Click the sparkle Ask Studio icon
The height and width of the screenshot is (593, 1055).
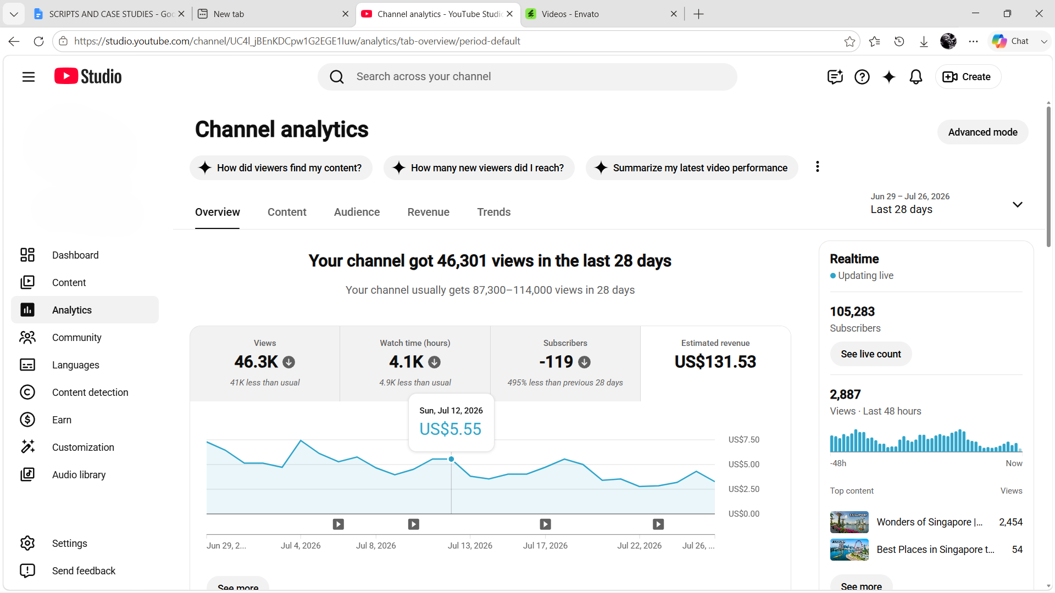click(x=889, y=77)
